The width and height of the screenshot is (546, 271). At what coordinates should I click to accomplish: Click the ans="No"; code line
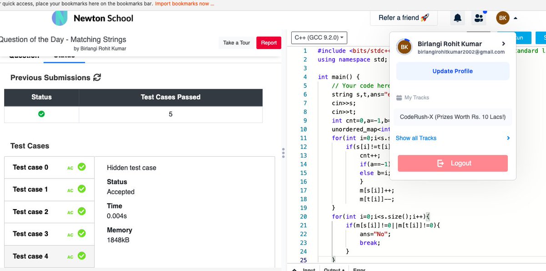pyautogui.click(x=375, y=234)
